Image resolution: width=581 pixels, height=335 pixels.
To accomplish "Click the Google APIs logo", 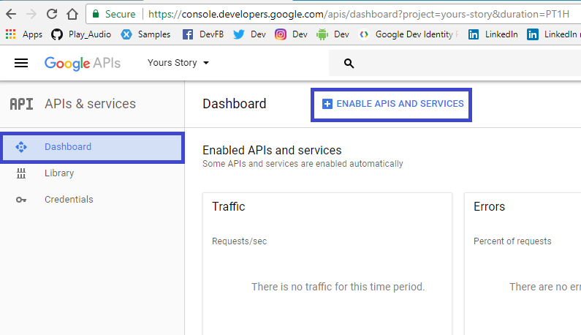I will click(x=83, y=63).
